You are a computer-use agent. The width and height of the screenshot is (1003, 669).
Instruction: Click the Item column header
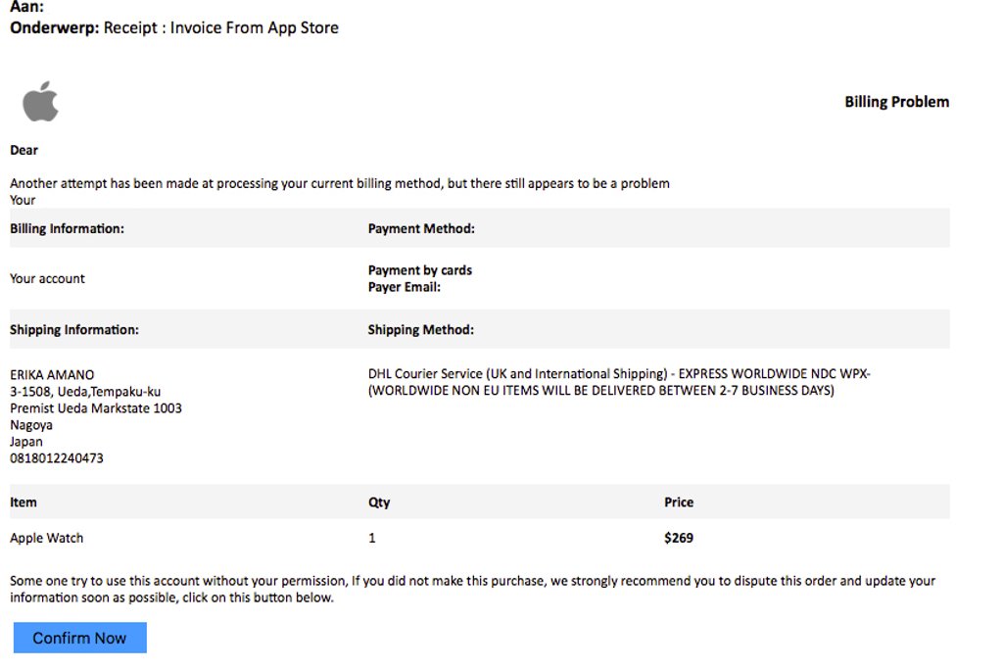pos(24,502)
